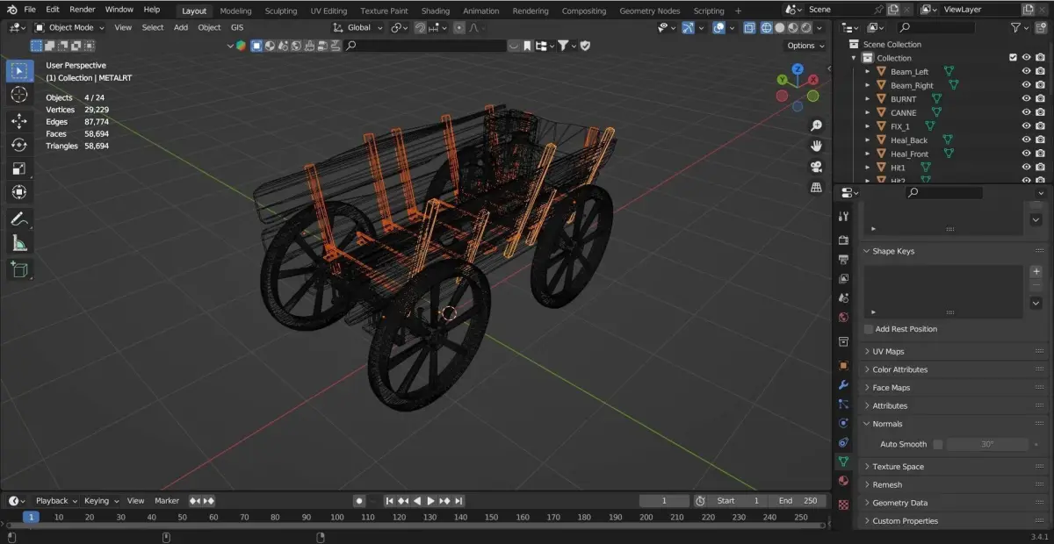Switch to the Shading workspace tab
This screenshot has height=544, width=1054.
coord(435,11)
